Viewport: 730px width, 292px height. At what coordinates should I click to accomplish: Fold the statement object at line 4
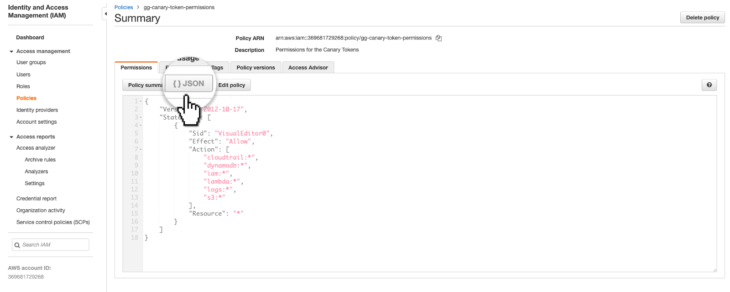[141, 126]
